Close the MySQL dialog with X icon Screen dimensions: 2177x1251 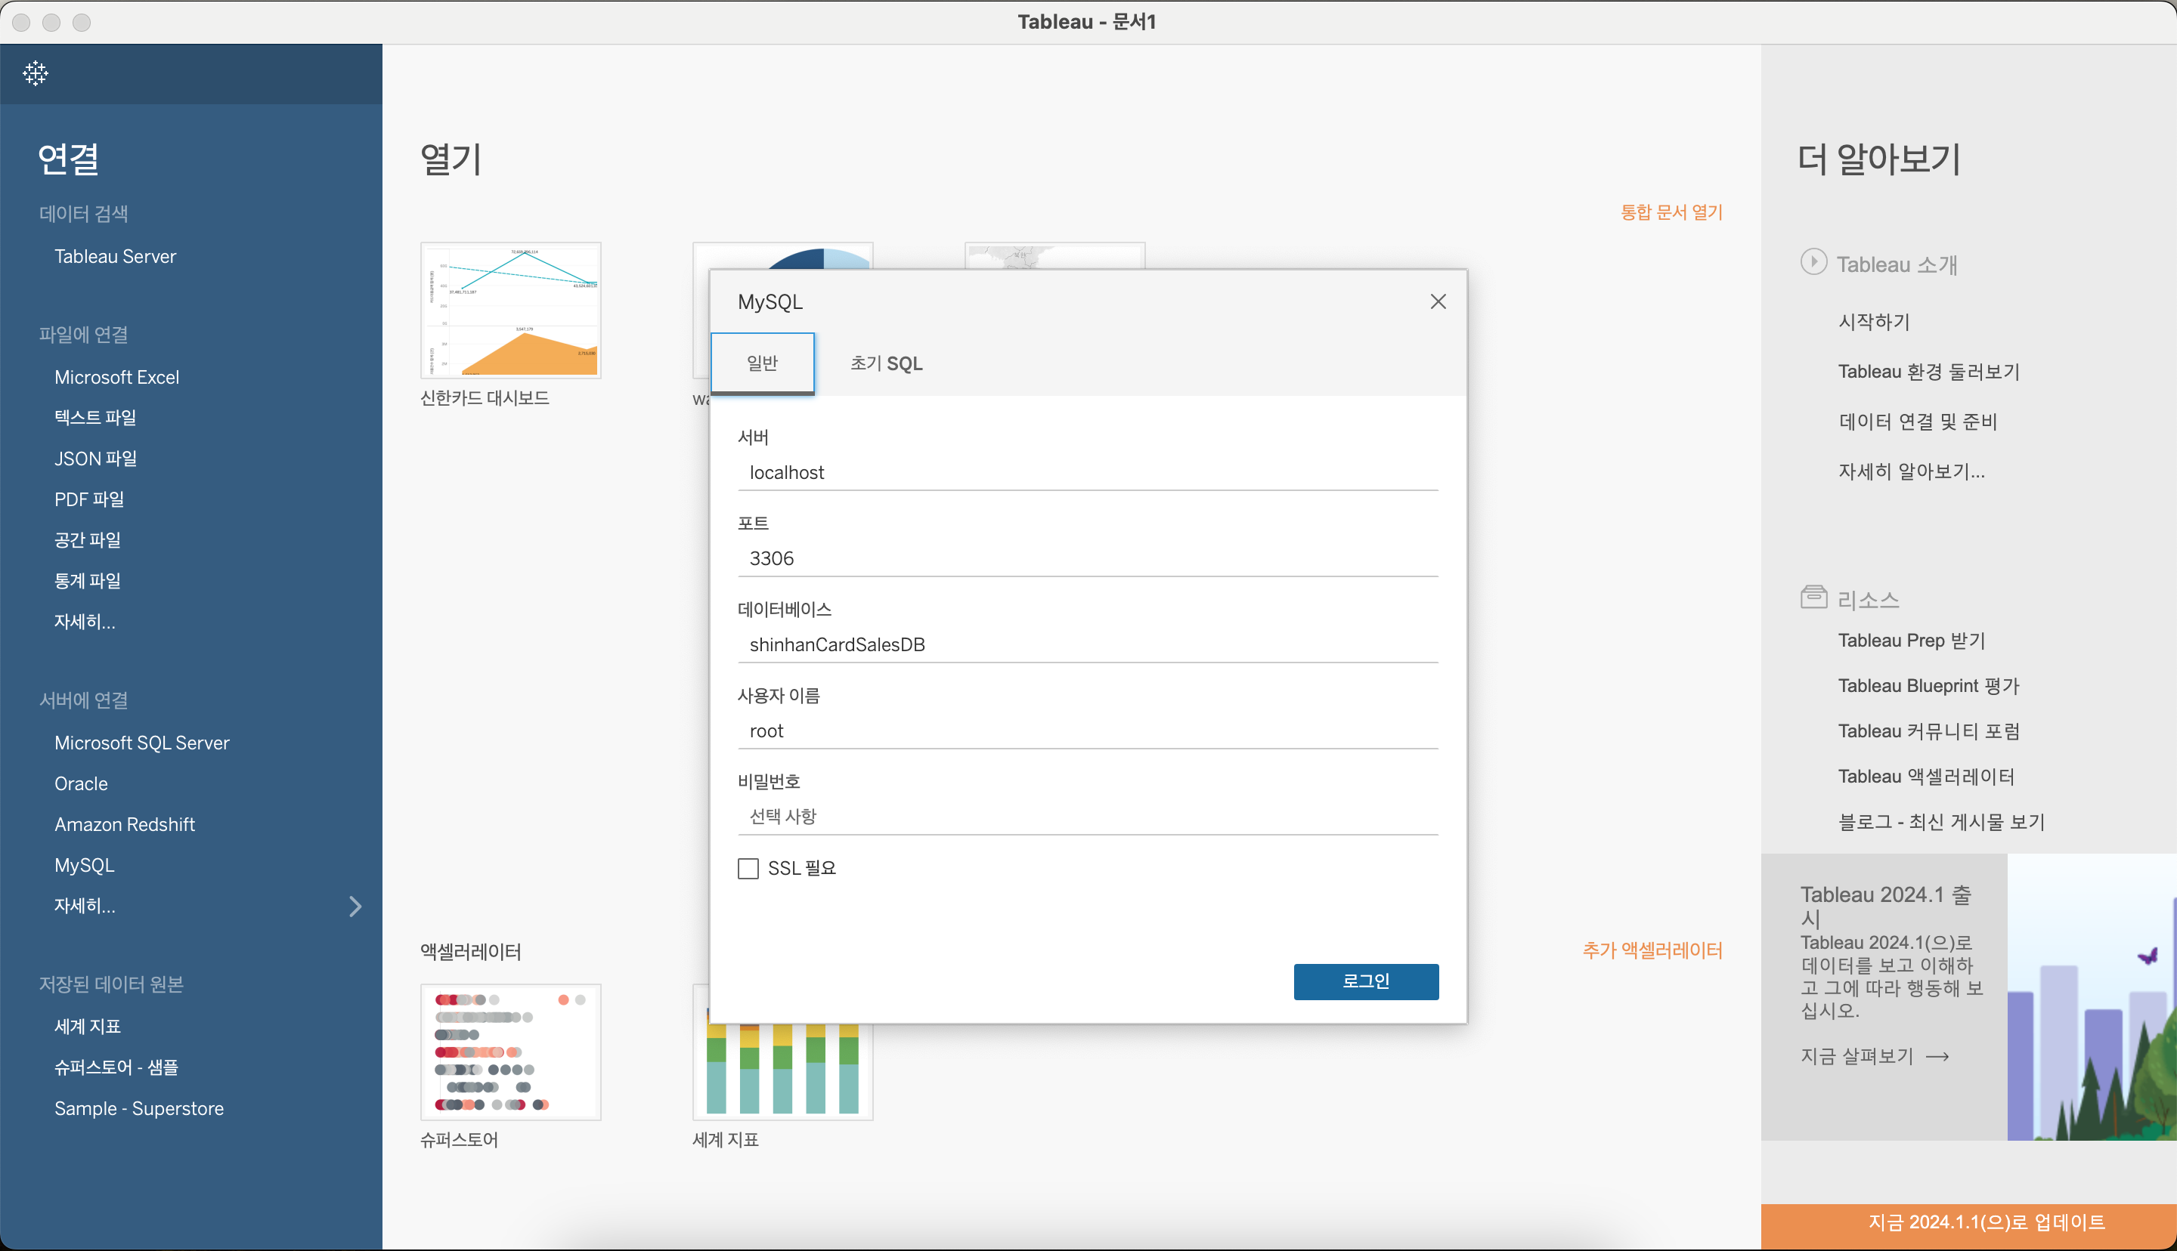(1438, 301)
